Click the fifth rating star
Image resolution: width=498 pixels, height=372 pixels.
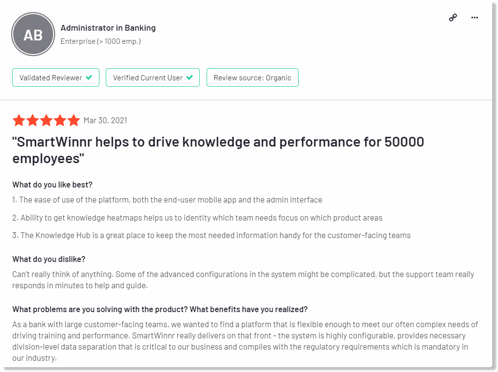click(74, 120)
